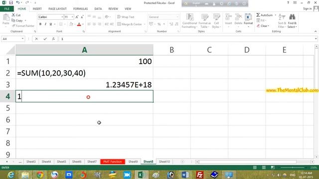The width and height of the screenshot is (319, 179).
Task: Open Find & Select binoculars
Action: click(292, 21)
